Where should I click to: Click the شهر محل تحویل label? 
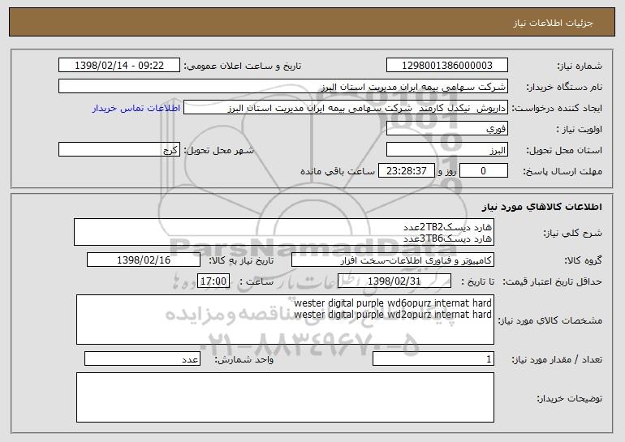click(x=218, y=151)
